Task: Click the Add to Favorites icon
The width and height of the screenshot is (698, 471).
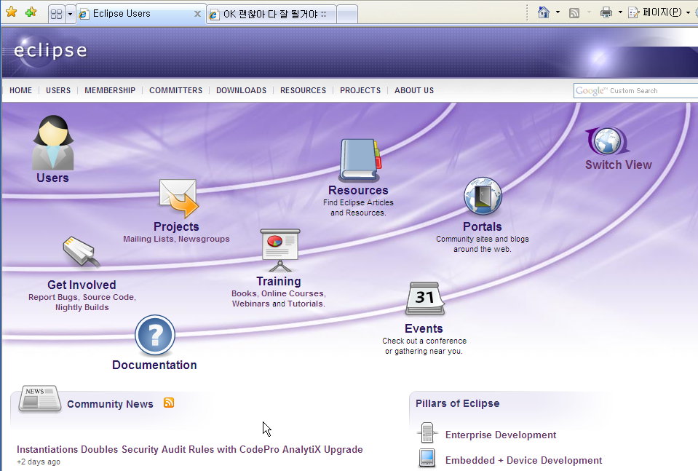Action: [31, 12]
